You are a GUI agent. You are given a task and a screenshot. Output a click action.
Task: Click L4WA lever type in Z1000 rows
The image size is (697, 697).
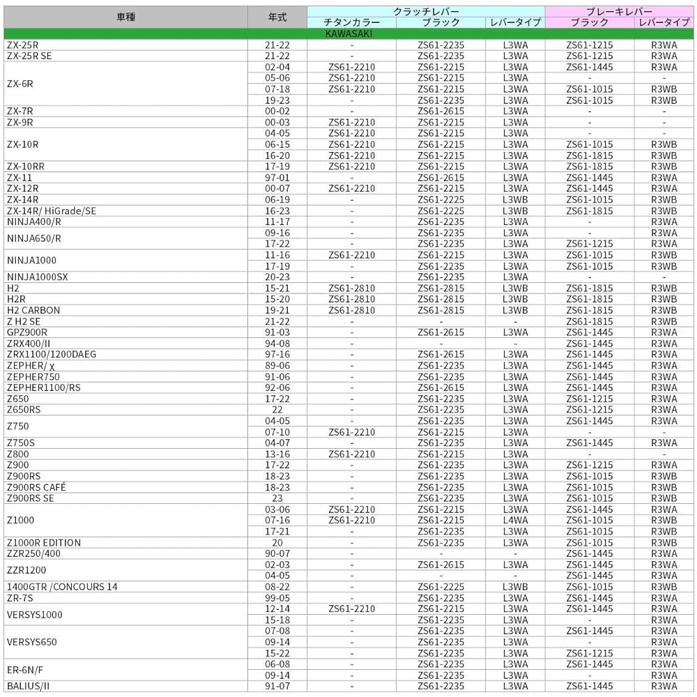515,520
